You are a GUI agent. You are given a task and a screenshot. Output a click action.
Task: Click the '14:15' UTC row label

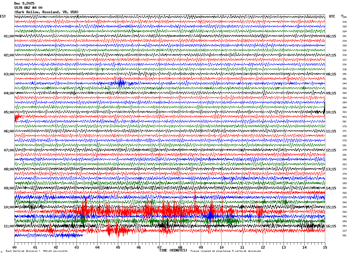click(331, 188)
